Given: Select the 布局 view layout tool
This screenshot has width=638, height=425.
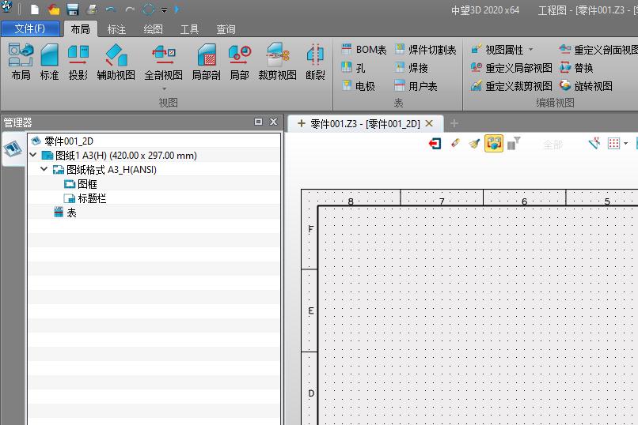Looking at the screenshot, I should [x=21, y=62].
